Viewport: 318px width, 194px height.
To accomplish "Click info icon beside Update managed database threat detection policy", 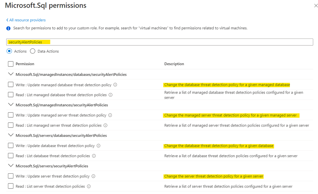I will tap(115, 85).
